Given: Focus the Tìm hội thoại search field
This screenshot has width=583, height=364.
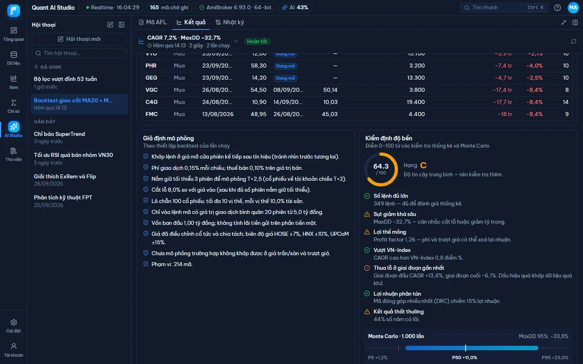Looking at the screenshot, I should [x=79, y=53].
